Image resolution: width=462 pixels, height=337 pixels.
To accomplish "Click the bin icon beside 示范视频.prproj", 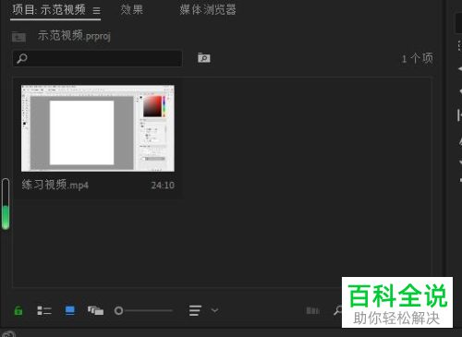I will 18,37.
